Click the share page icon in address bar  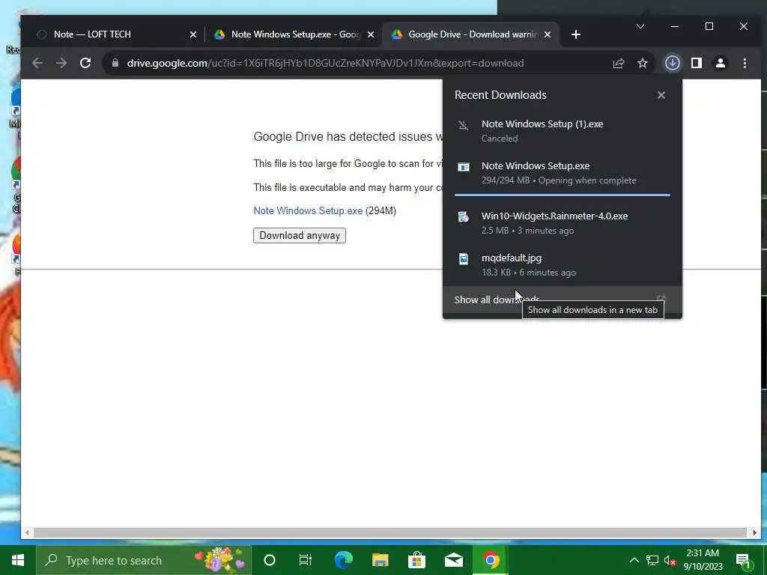pos(618,63)
